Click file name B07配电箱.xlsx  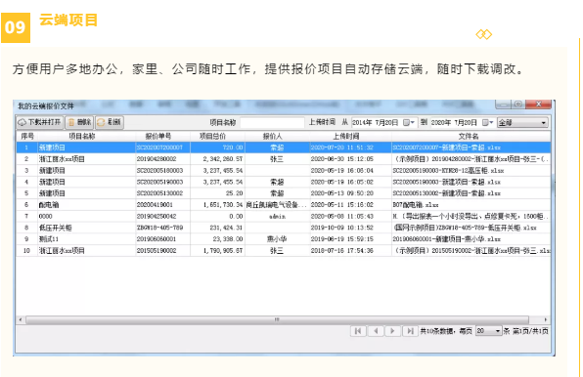pyautogui.click(x=416, y=205)
